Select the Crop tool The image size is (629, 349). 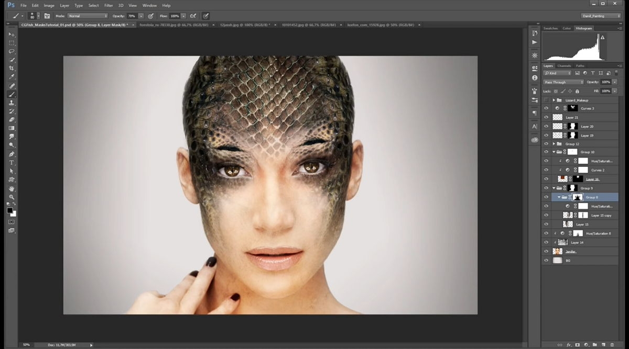12,69
